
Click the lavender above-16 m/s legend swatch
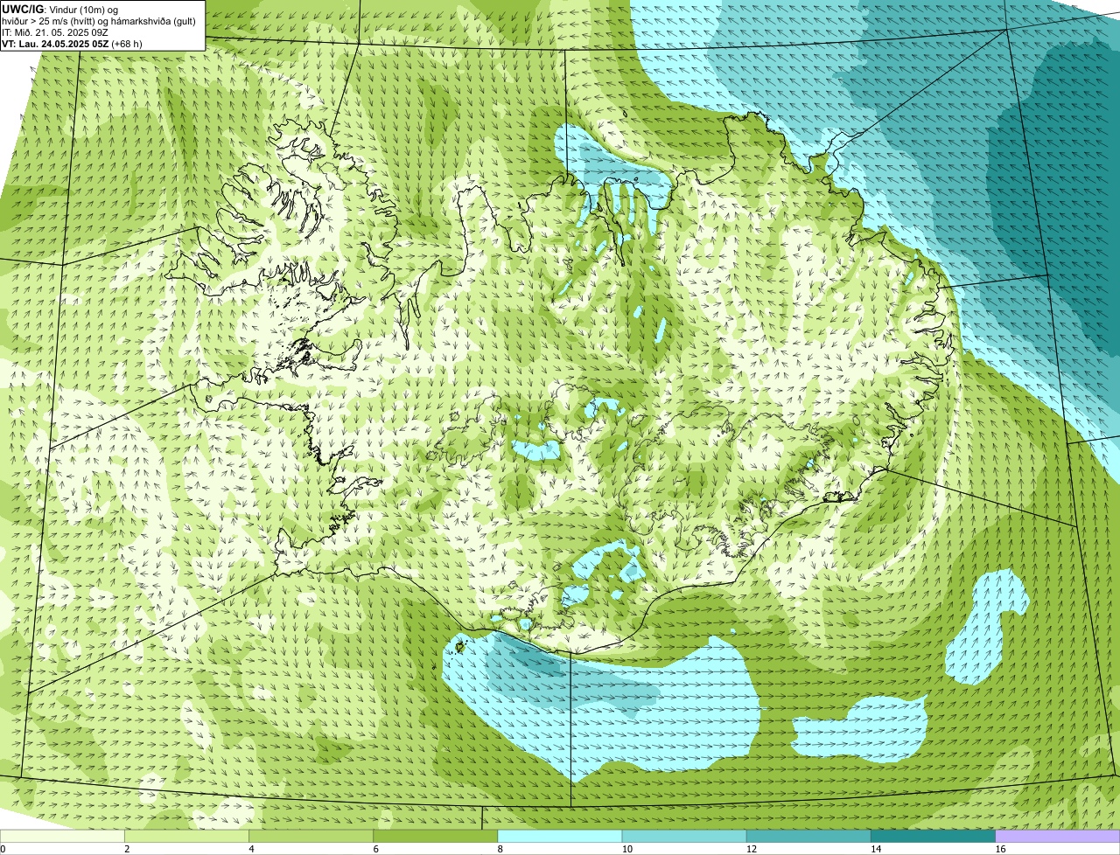click(x=1057, y=836)
